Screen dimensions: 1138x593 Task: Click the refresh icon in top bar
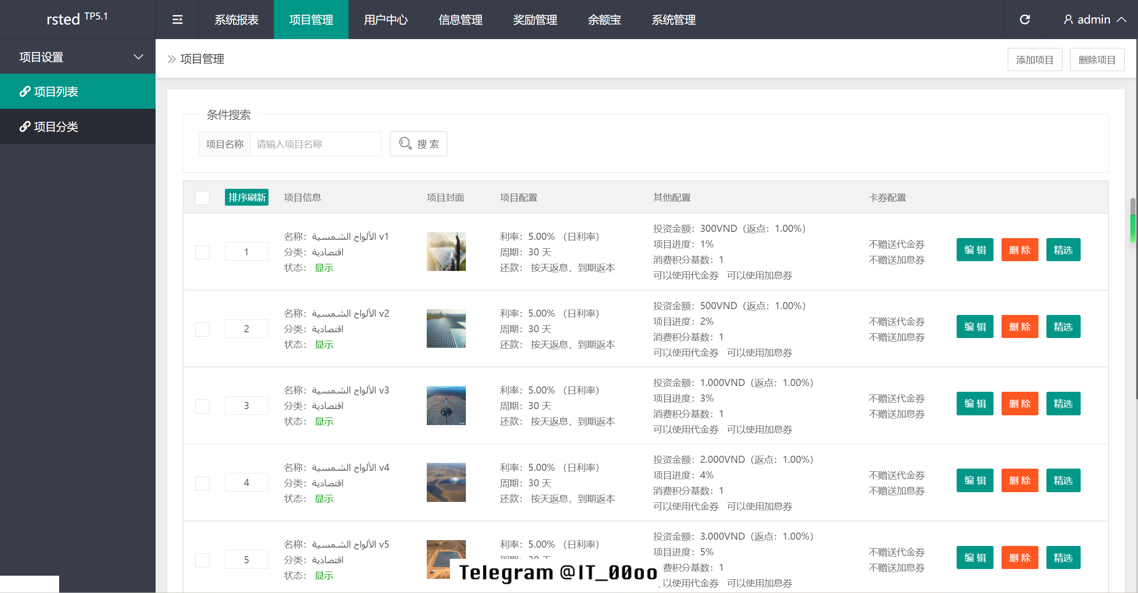coord(1025,20)
